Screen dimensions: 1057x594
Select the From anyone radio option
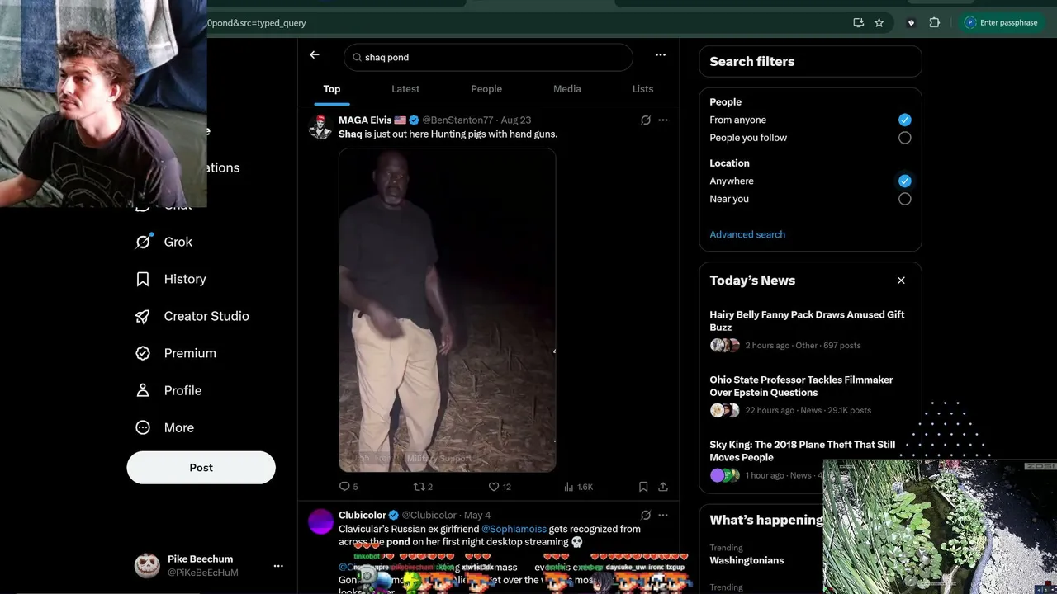tap(905, 120)
